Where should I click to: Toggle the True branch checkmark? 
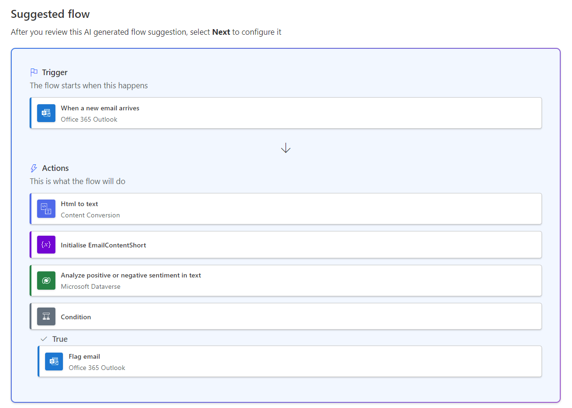click(x=44, y=338)
